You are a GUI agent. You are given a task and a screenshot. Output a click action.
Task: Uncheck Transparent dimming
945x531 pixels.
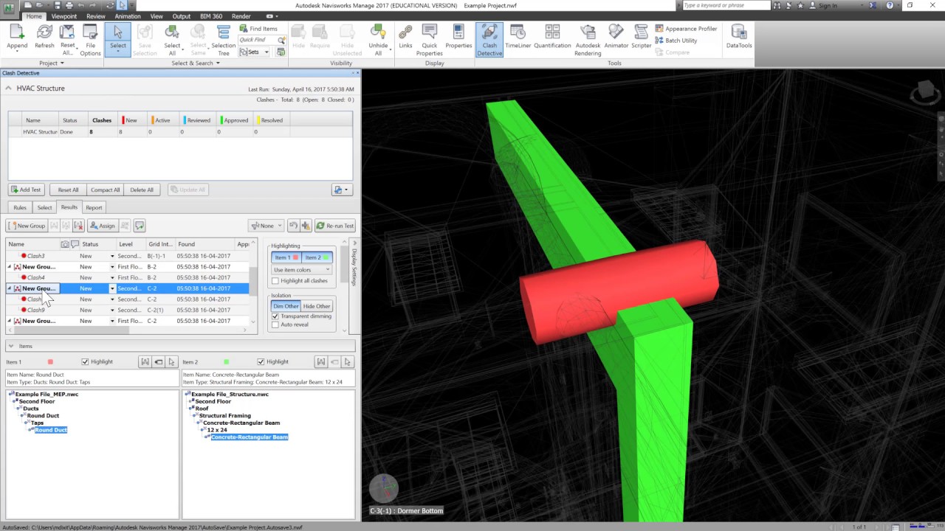pos(275,316)
